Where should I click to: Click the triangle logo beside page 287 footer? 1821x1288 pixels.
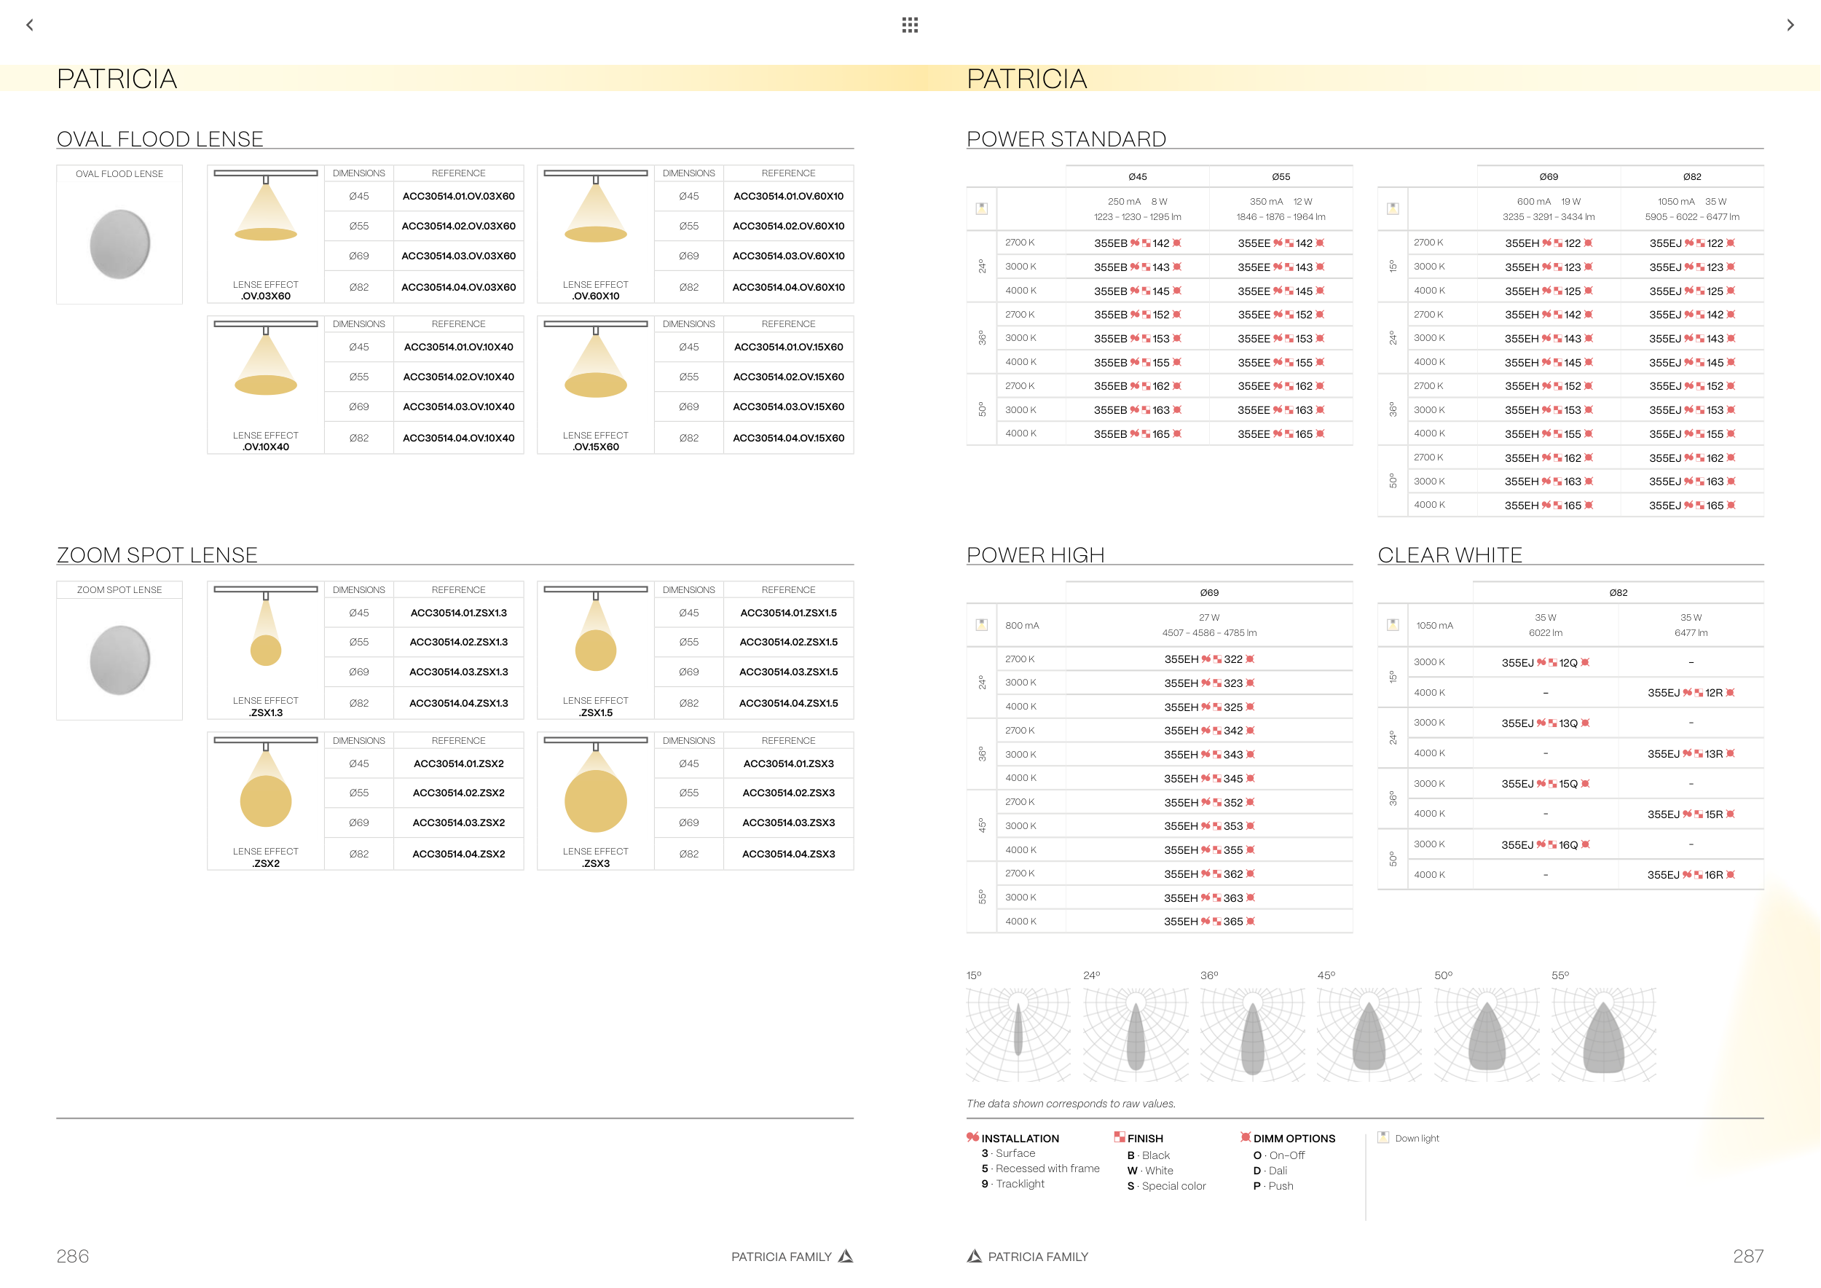[975, 1256]
